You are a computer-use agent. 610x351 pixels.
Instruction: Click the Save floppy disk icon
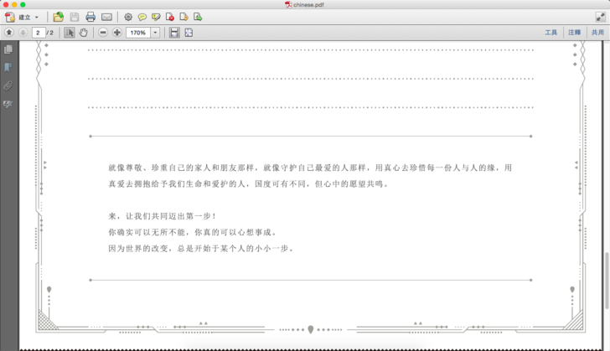[75, 17]
